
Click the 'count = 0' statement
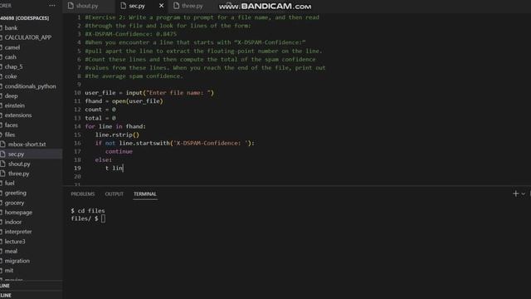100,110
